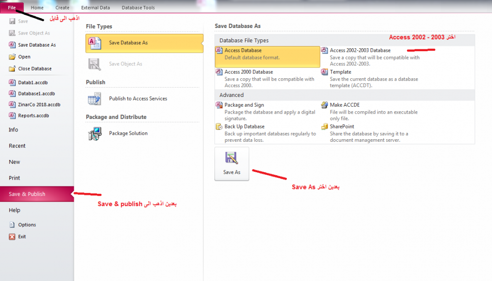Open the Database Tools tab
Screen dimensions: 492x281
(x=138, y=7)
